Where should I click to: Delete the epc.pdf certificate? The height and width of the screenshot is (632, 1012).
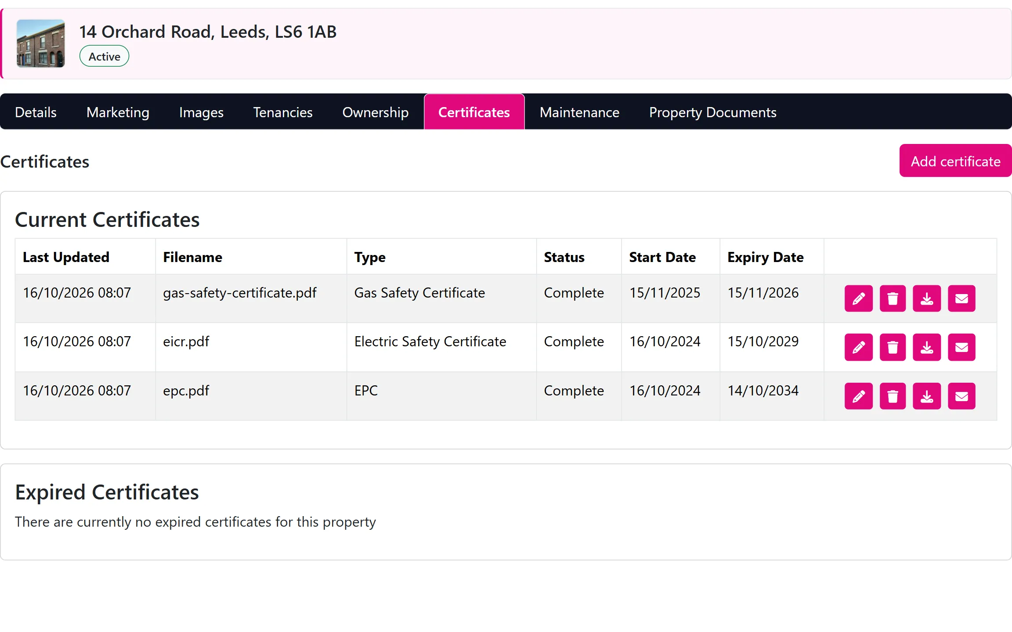(893, 396)
